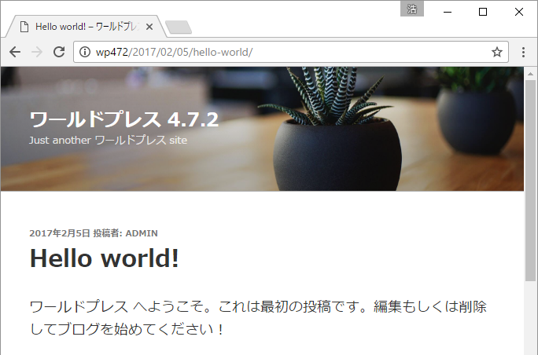
Task: Click the scrollbar up arrow
Action: pyautogui.click(x=530, y=74)
